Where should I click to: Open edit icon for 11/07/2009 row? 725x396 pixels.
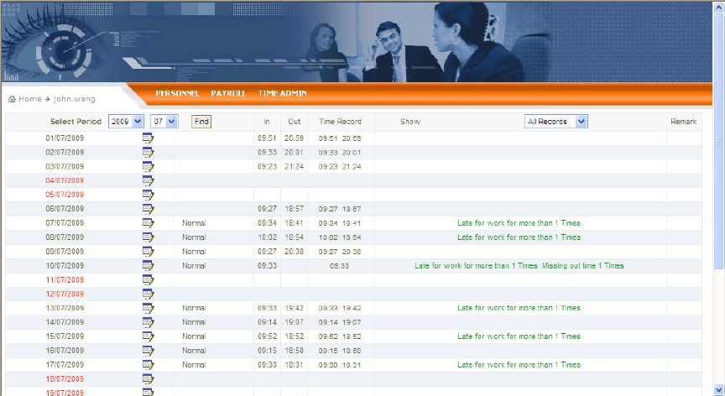click(x=148, y=280)
